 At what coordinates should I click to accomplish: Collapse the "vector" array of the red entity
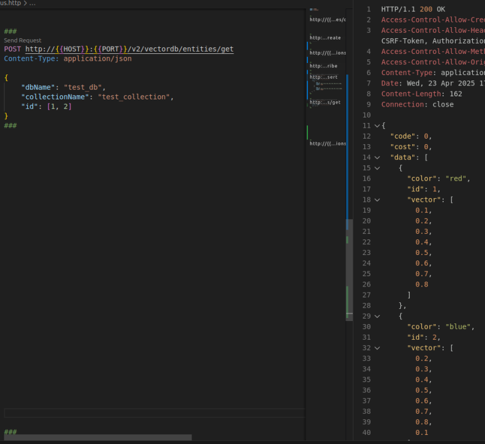(x=377, y=200)
